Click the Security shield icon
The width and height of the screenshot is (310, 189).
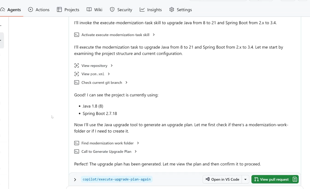point(112,10)
